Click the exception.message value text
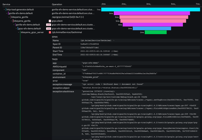This screenshot has width=202, height=140. [113, 84]
